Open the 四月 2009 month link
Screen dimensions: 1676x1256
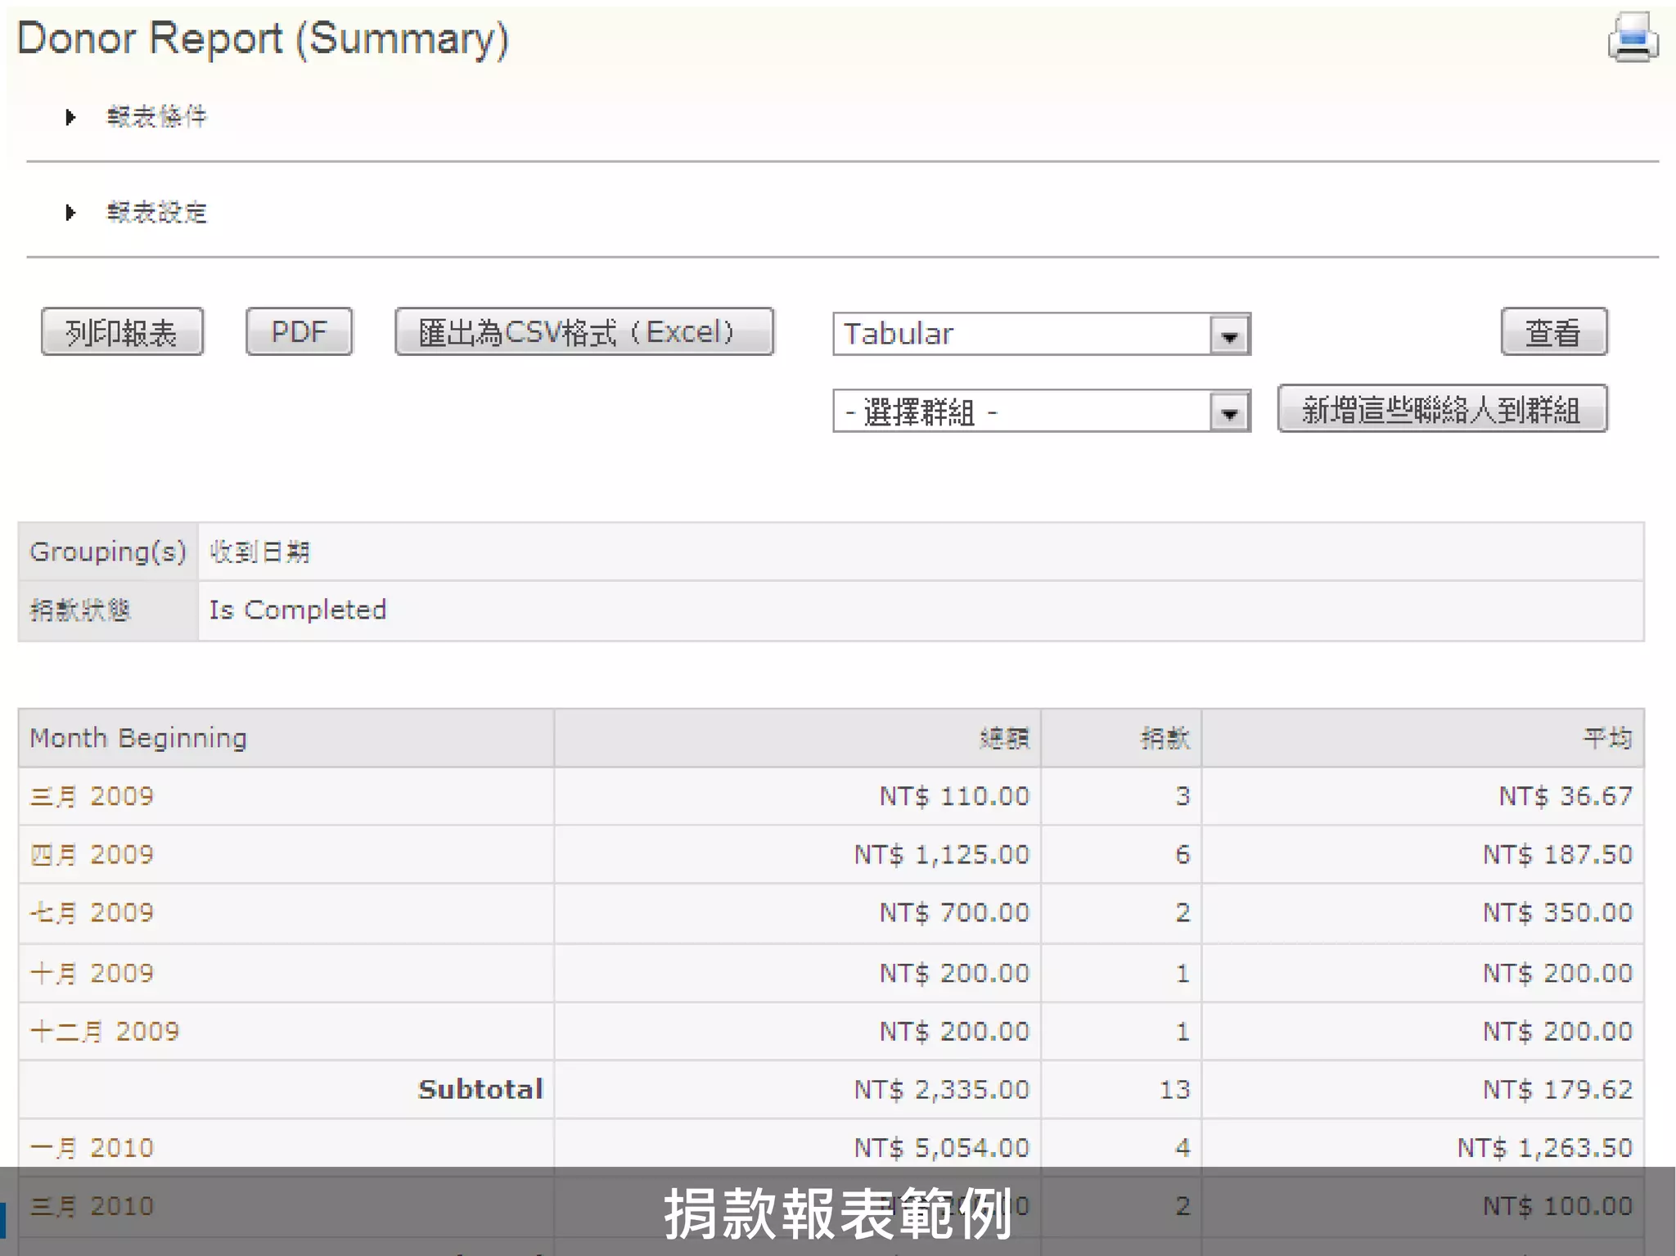pos(92,855)
